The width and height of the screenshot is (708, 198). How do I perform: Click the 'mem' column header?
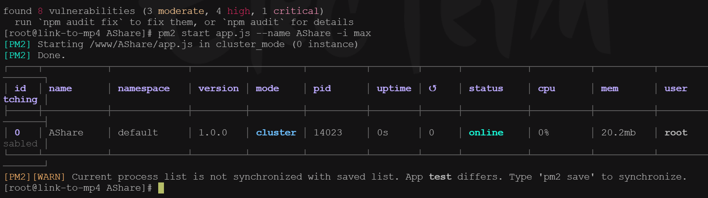[x=609, y=88]
